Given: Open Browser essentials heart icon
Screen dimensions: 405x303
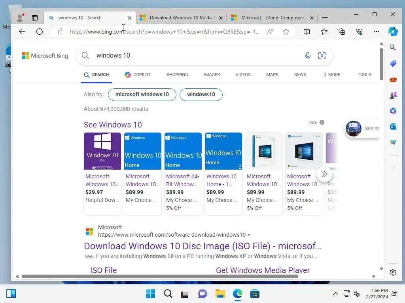Looking at the screenshot, I should pos(359,32).
